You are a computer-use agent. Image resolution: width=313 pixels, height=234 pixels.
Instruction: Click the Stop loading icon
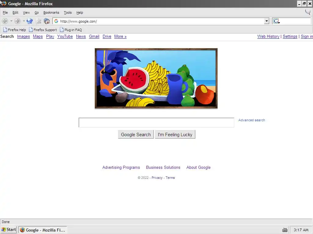coord(39,21)
